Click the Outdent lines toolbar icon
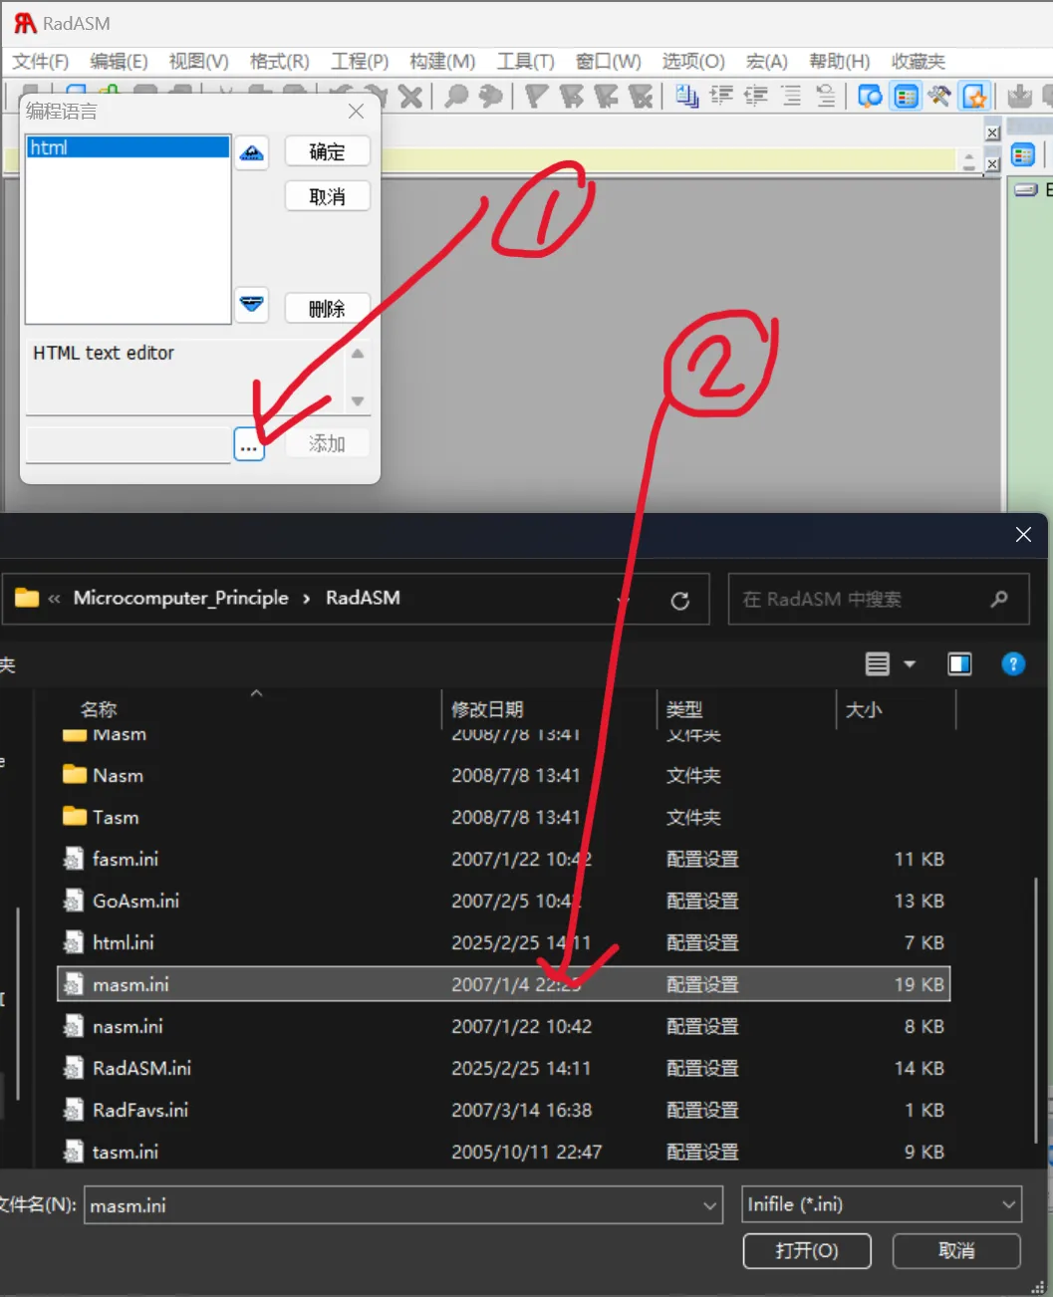 click(x=756, y=97)
